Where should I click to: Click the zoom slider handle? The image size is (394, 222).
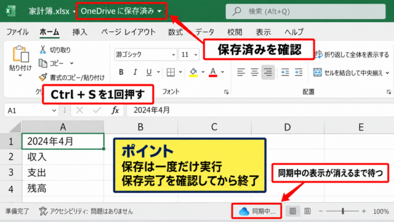coord(343,211)
